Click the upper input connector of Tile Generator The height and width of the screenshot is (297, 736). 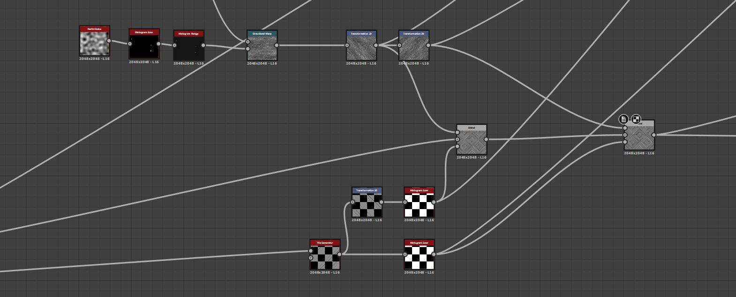pos(311,251)
